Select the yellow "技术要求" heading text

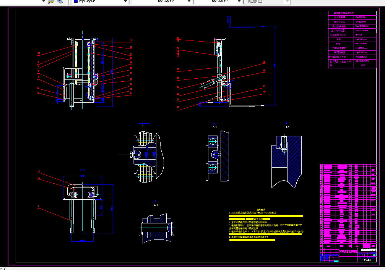pyautogui.click(x=261, y=210)
